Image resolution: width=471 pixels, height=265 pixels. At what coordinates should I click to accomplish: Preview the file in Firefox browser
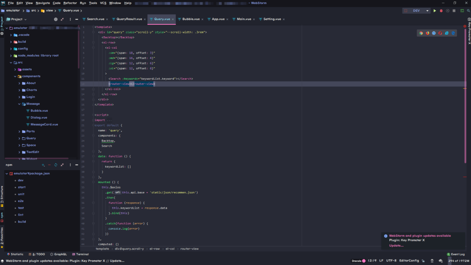[428, 33]
